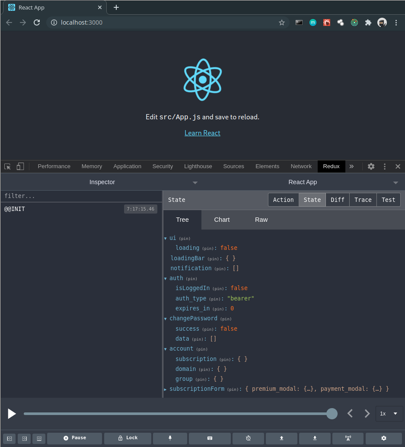Click the teal 'm' extension icon
The height and width of the screenshot is (447, 405).
click(313, 22)
